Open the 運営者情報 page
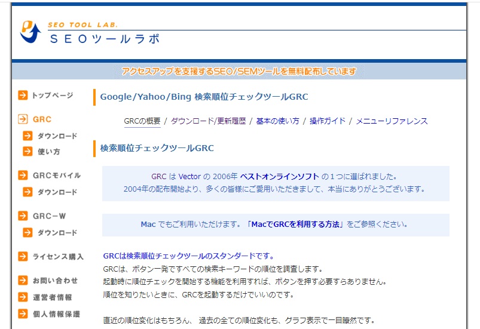Image resolution: width=480 pixels, height=329 pixels. click(53, 297)
